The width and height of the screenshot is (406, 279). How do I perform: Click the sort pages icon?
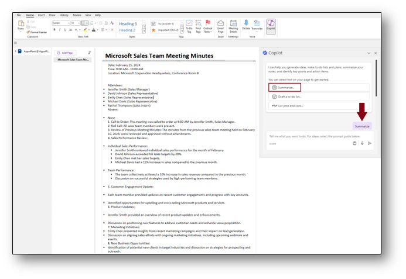89,53
